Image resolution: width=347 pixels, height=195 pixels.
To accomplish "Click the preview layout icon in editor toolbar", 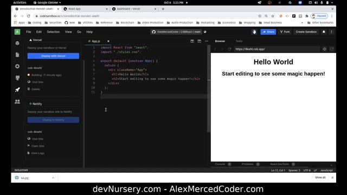I will [199, 41].
